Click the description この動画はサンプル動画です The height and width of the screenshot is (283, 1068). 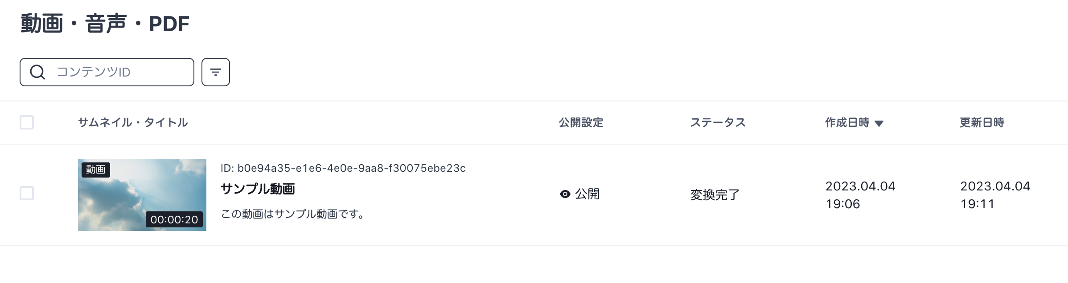(293, 214)
